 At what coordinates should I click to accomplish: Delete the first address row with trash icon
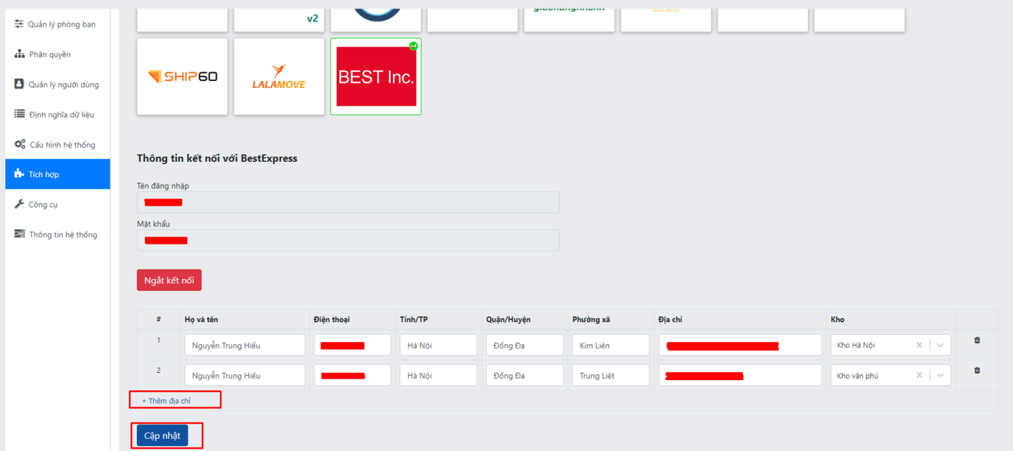(x=977, y=340)
